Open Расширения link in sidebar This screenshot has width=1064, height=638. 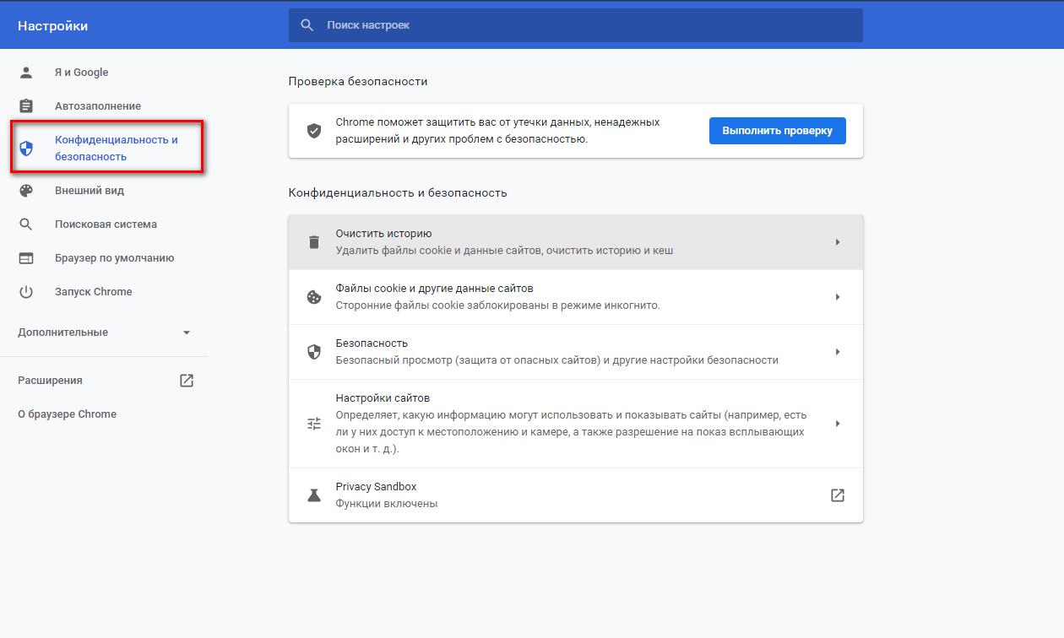pyautogui.click(x=50, y=381)
